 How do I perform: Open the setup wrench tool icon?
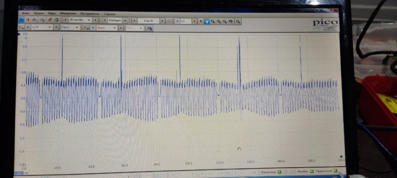[x=50, y=19]
